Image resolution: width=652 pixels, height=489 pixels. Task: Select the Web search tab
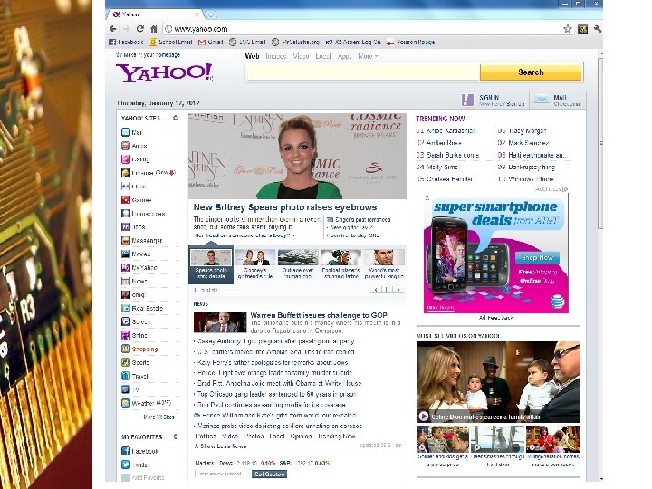[252, 56]
